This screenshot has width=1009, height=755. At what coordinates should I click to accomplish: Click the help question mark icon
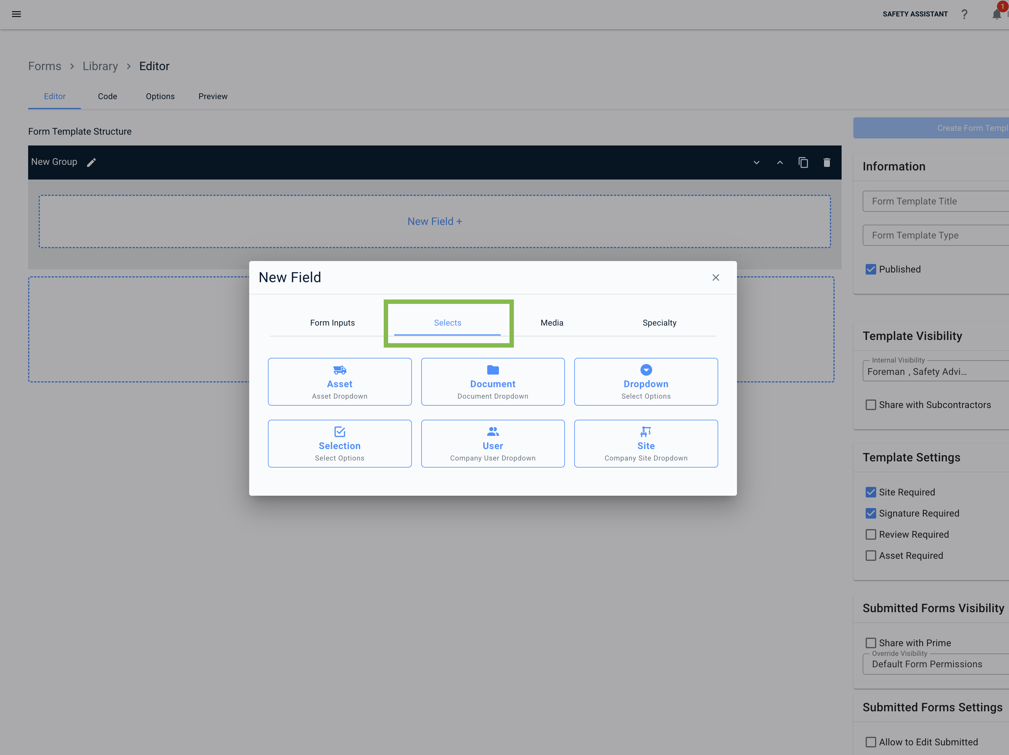pyautogui.click(x=964, y=14)
